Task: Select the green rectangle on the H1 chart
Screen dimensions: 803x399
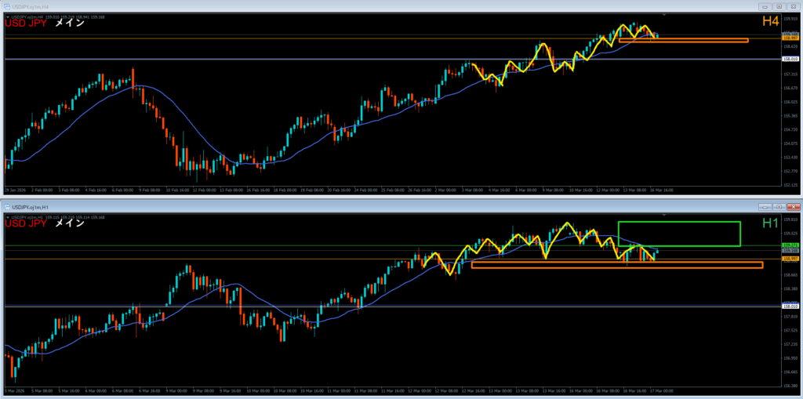Action: pyautogui.click(x=679, y=223)
